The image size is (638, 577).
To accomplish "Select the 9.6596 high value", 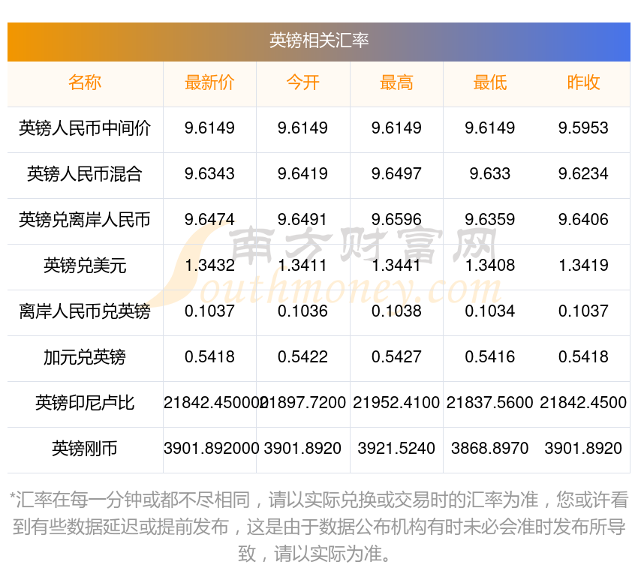I will pyautogui.click(x=396, y=220).
